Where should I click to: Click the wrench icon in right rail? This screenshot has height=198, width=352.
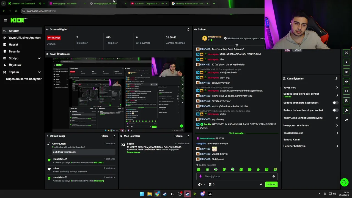pos(346,111)
